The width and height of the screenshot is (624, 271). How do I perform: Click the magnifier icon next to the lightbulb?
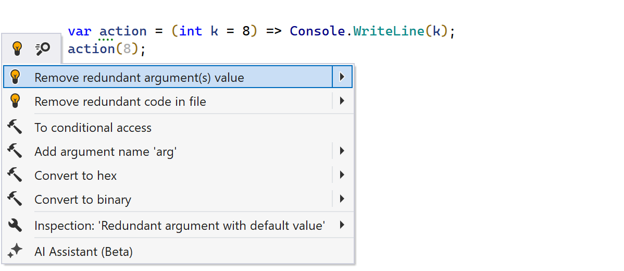(42, 49)
